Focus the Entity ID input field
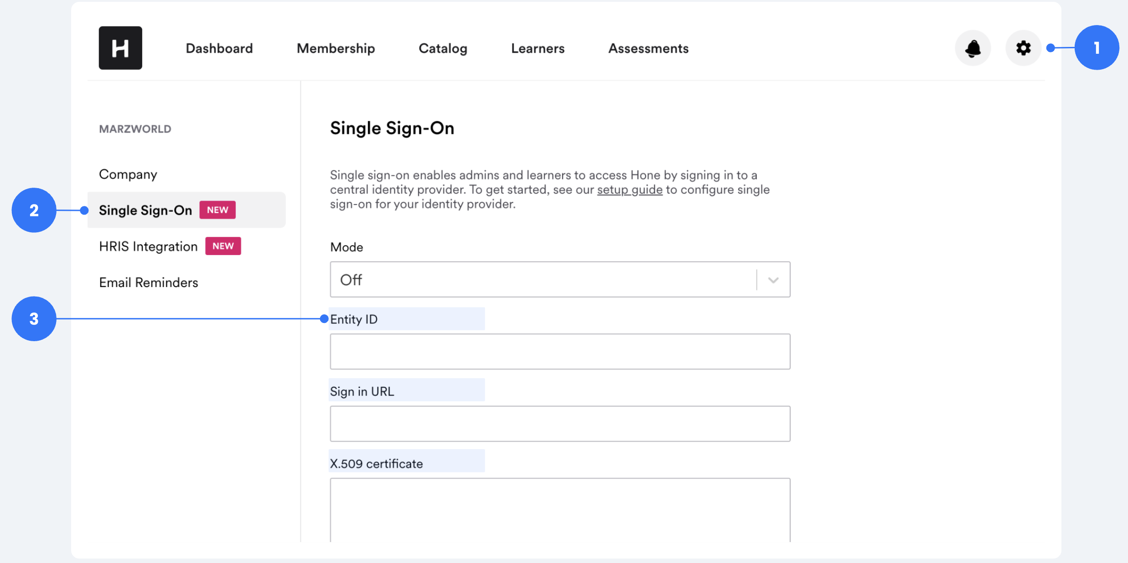The image size is (1128, 563). (x=560, y=352)
